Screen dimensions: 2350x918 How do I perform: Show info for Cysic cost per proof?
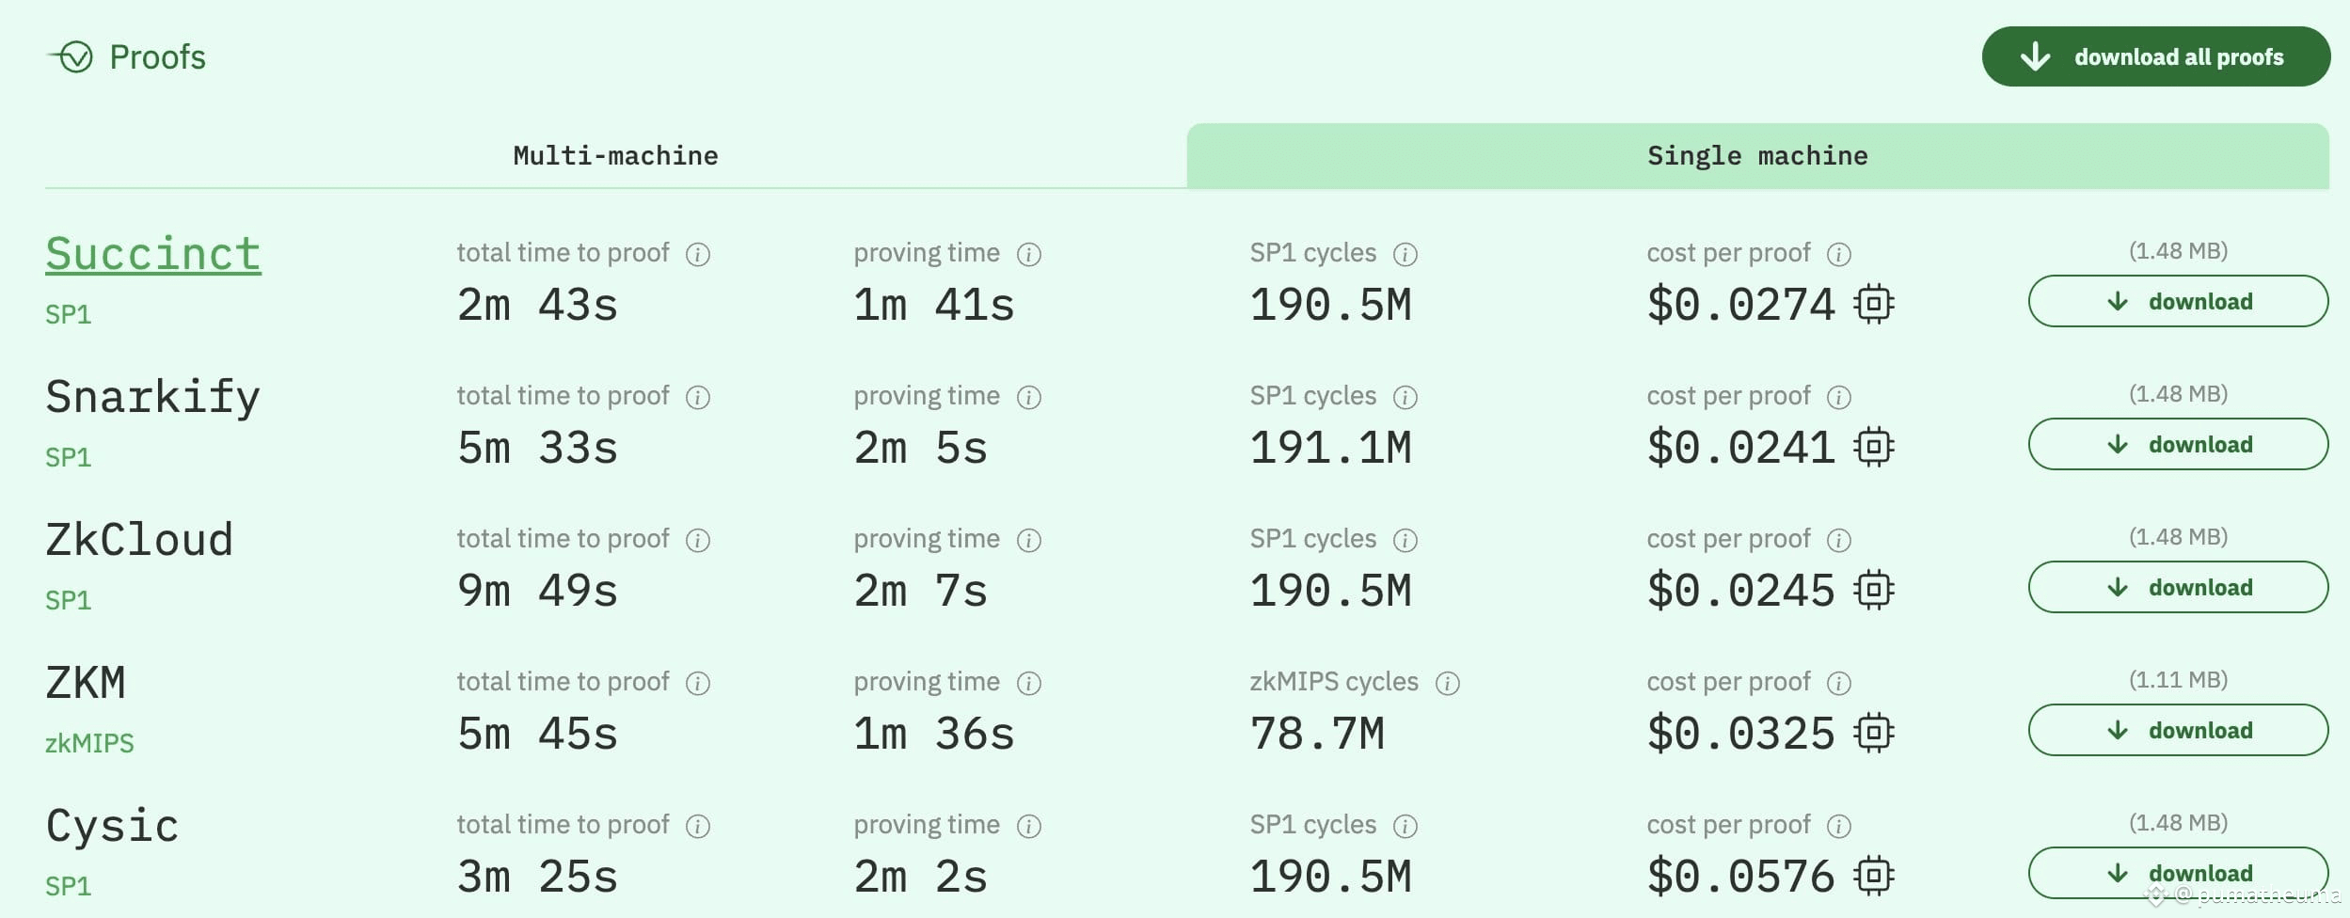1839,826
